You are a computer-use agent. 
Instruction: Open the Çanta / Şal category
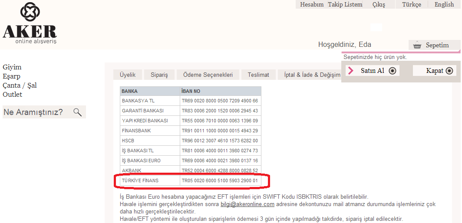20,85
